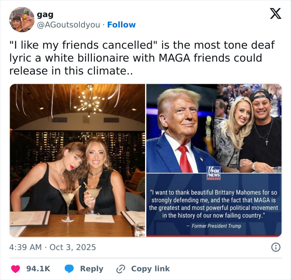Select the Copy link text
Screen dimensions: 291x280
(x=150, y=269)
